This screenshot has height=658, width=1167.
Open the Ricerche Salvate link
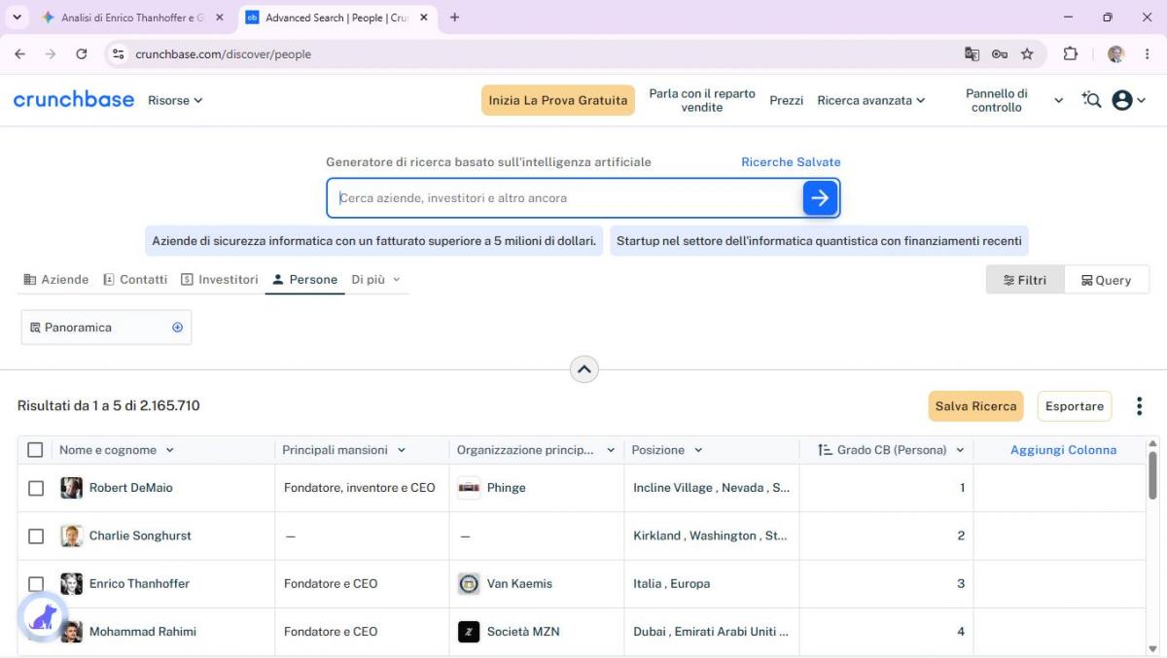coord(791,162)
